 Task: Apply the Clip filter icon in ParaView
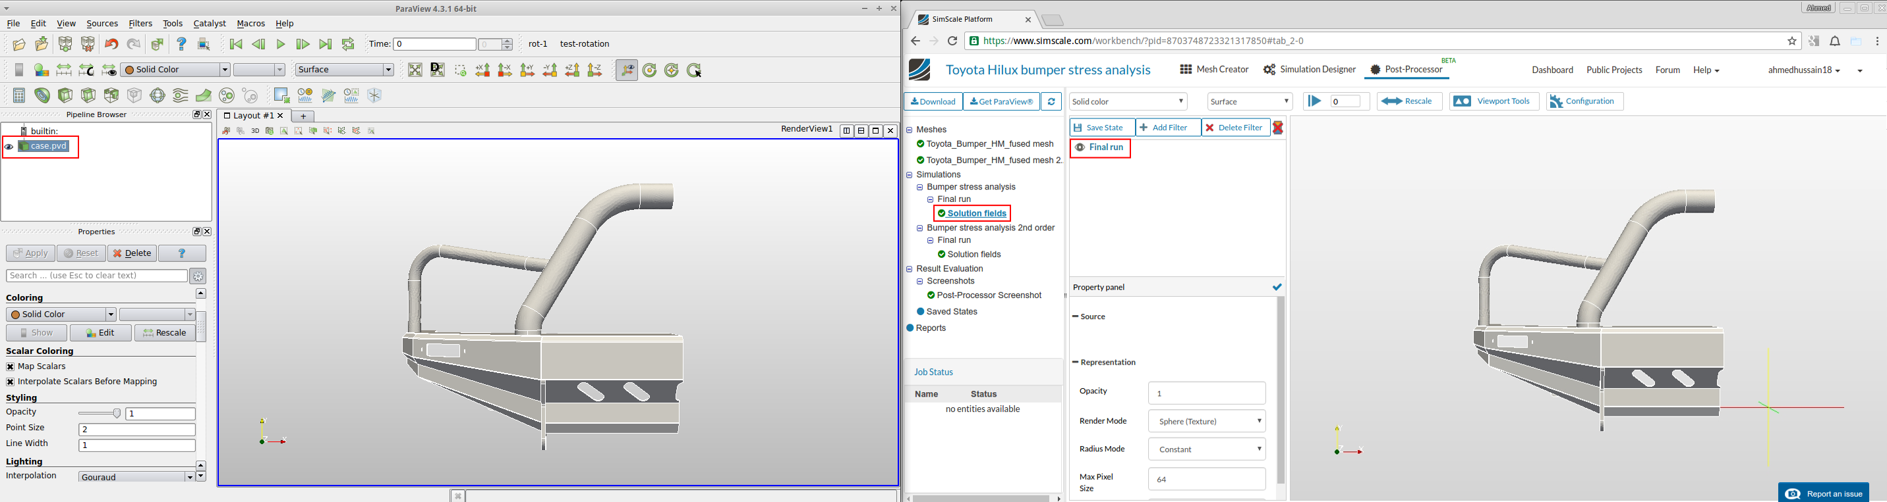click(x=65, y=95)
